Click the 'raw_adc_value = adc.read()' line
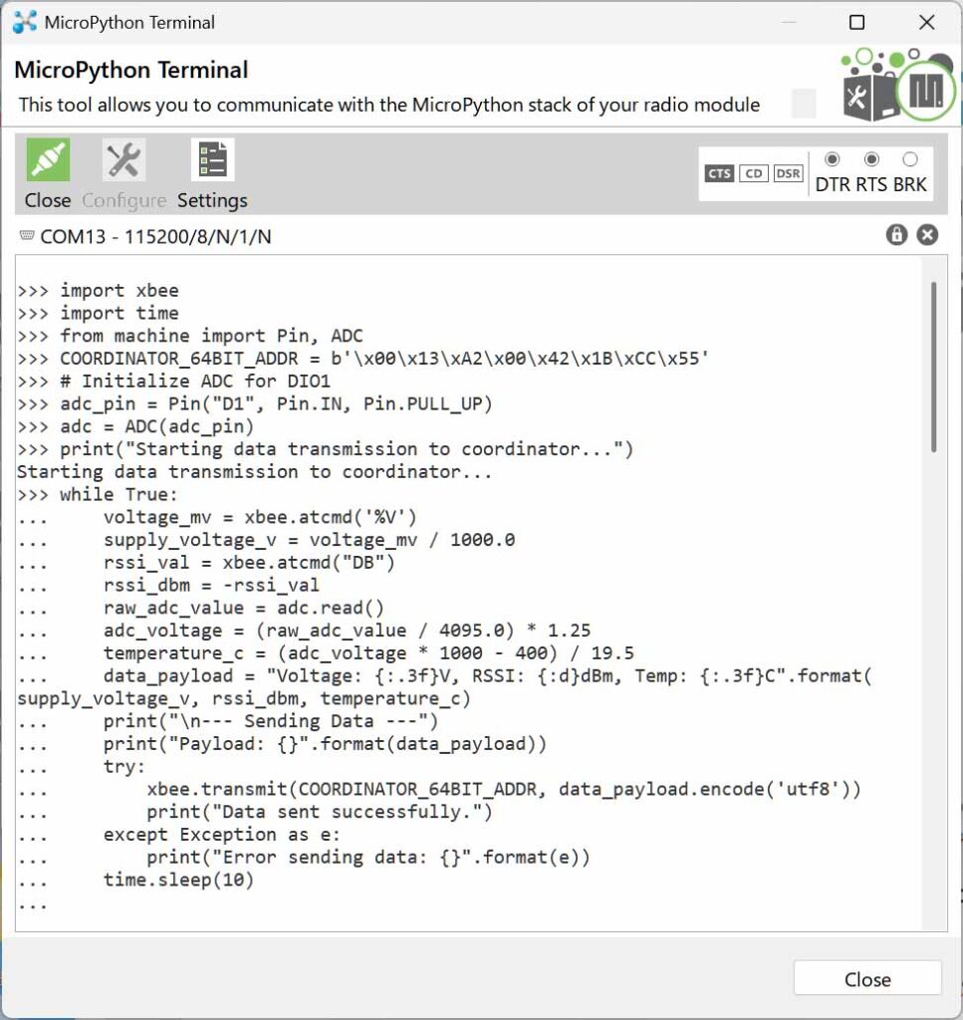The height and width of the screenshot is (1020, 963). tap(201, 608)
